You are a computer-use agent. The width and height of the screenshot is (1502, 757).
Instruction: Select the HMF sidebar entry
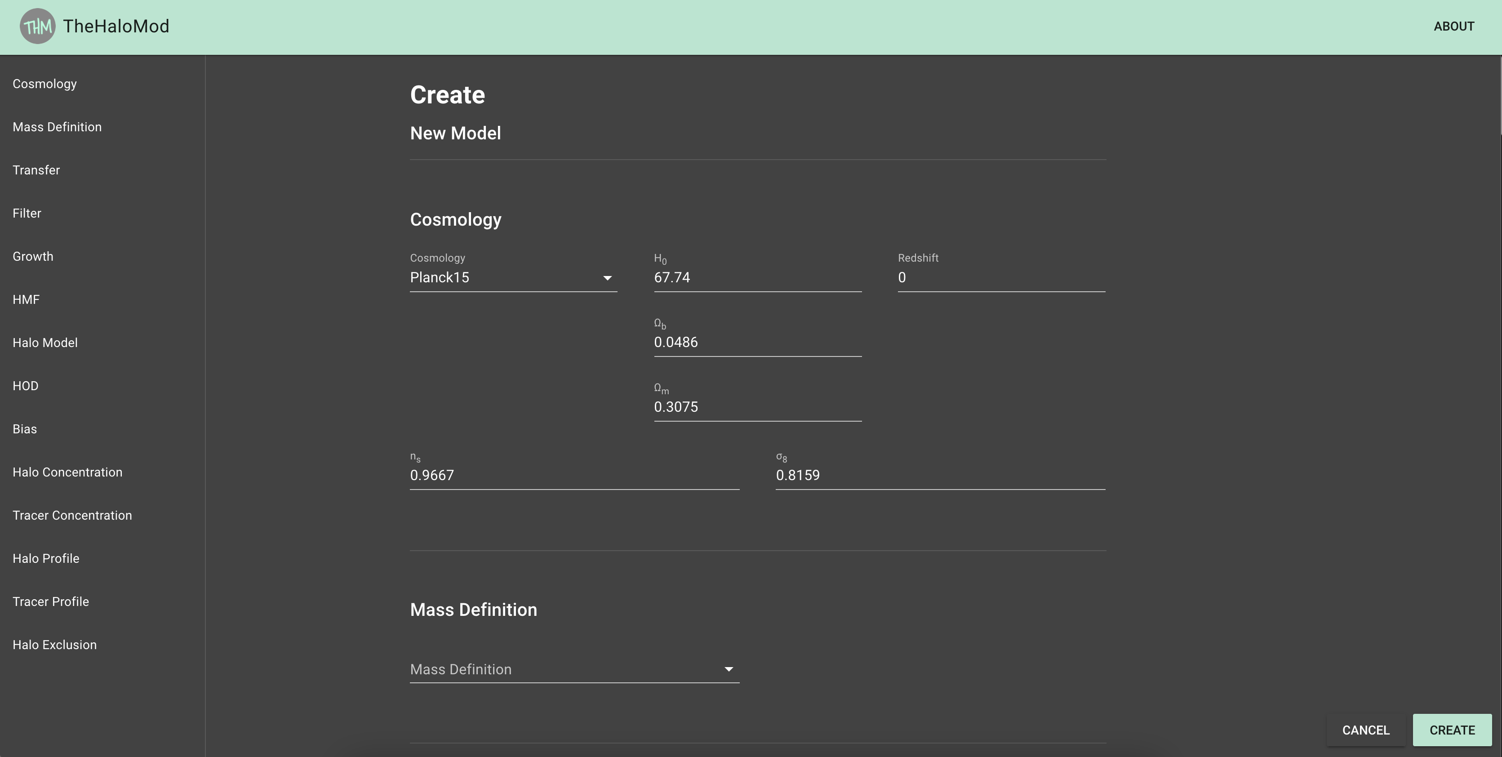pyautogui.click(x=26, y=299)
